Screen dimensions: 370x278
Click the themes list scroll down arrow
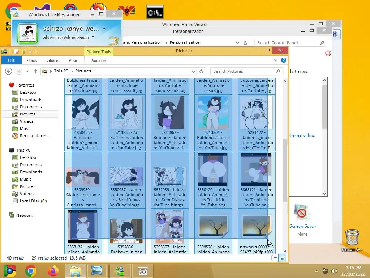click(325, 194)
